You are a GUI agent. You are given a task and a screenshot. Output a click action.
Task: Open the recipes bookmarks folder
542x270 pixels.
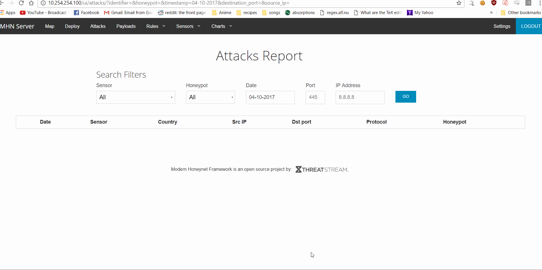click(x=247, y=13)
